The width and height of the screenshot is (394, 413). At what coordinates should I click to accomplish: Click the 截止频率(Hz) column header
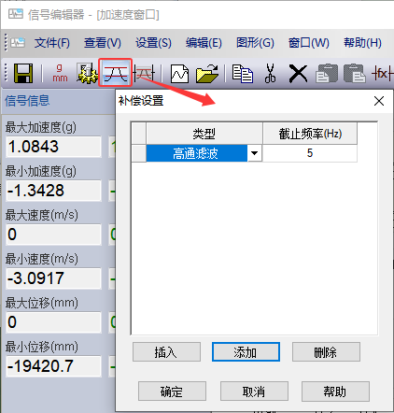click(310, 134)
